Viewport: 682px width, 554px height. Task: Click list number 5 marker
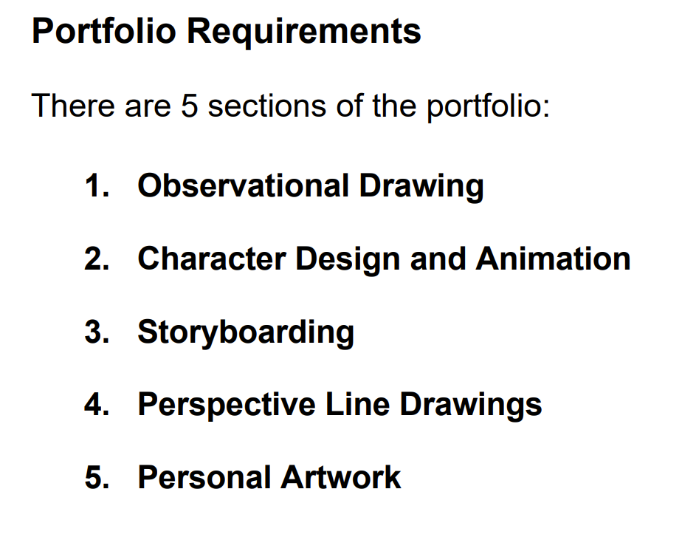pyautogui.click(x=95, y=478)
